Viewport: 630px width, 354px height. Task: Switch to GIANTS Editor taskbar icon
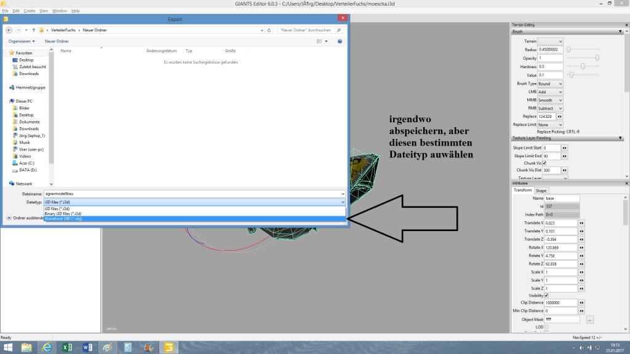point(169,347)
